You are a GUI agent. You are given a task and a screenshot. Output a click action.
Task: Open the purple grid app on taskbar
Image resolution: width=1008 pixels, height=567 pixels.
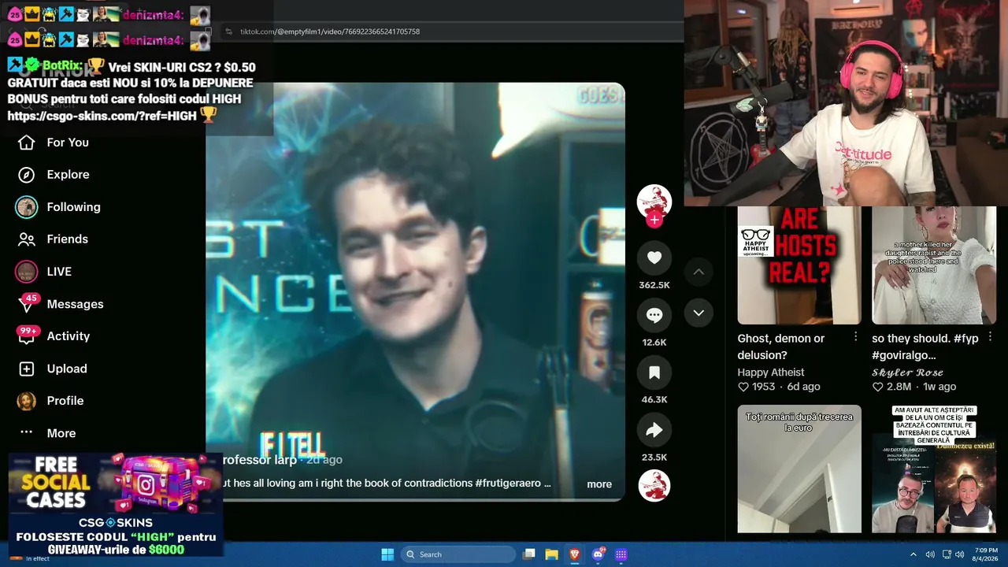621,554
